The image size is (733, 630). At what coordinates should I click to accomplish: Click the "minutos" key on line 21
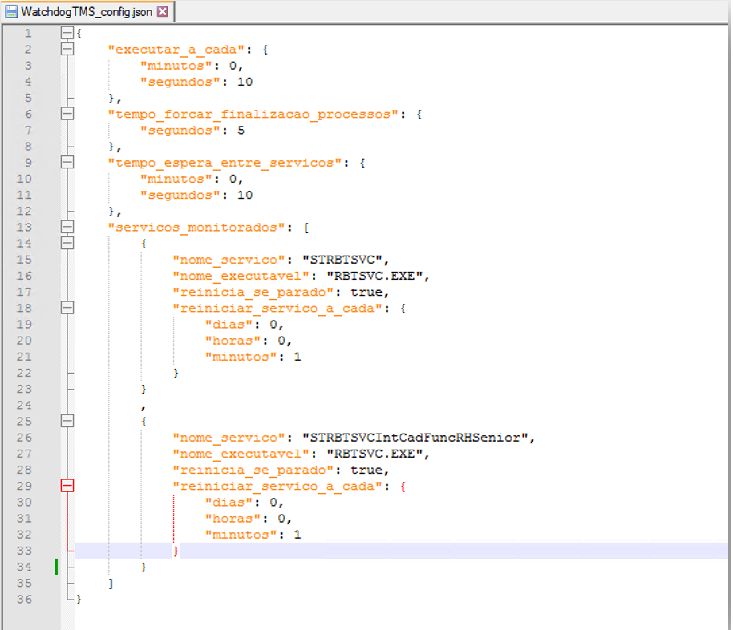click(x=241, y=357)
